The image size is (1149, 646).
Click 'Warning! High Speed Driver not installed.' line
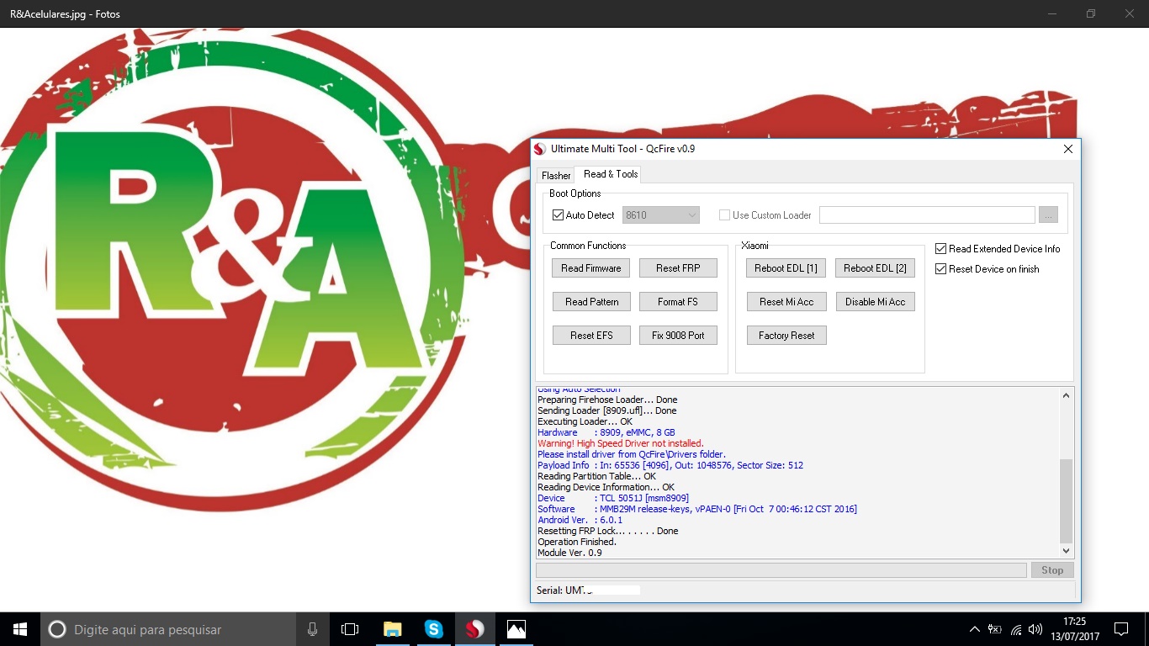621,443
